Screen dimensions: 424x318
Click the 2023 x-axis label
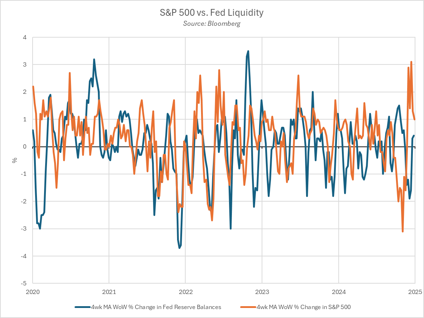point(262,291)
